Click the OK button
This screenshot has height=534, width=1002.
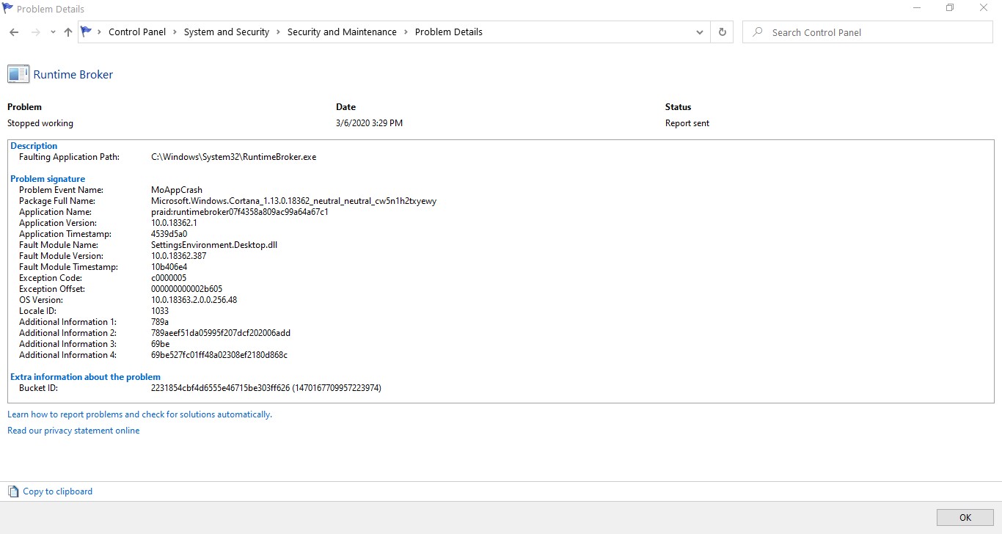[x=965, y=517]
